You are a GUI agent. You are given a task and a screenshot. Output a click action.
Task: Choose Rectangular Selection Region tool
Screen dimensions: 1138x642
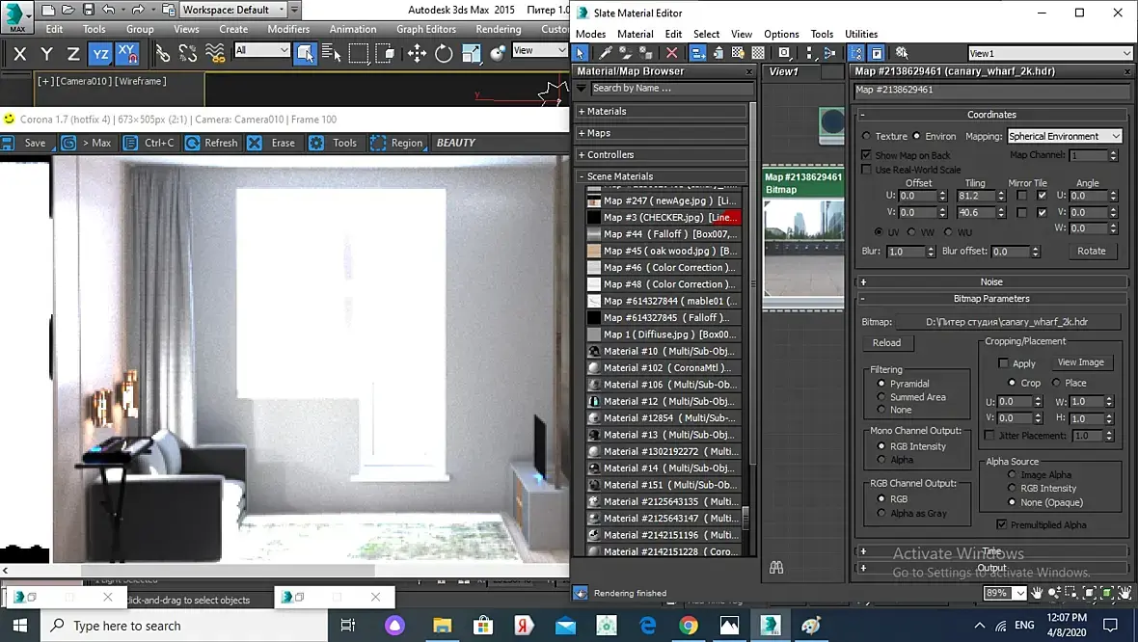359,53
